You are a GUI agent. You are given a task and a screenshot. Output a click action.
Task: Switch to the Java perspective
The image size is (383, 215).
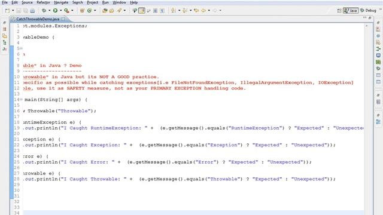pos(351,11)
